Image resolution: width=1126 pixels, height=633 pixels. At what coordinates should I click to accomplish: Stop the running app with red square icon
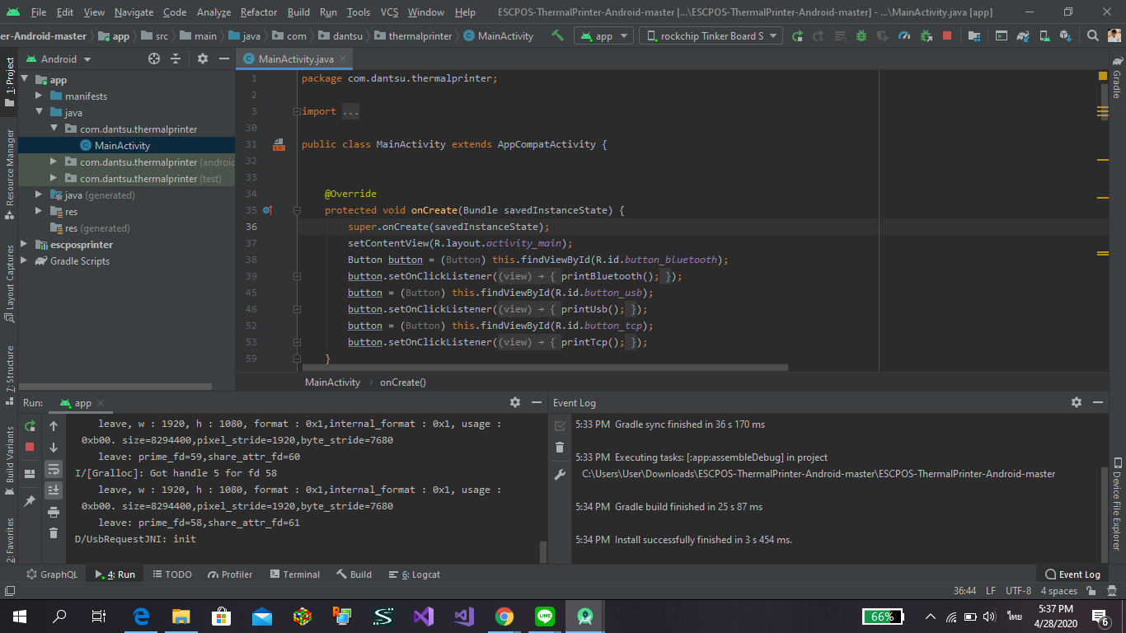click(x=946, y=35)
